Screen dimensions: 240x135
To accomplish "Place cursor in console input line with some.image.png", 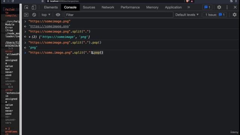I will pyautogui.click(x=66, y=52).
